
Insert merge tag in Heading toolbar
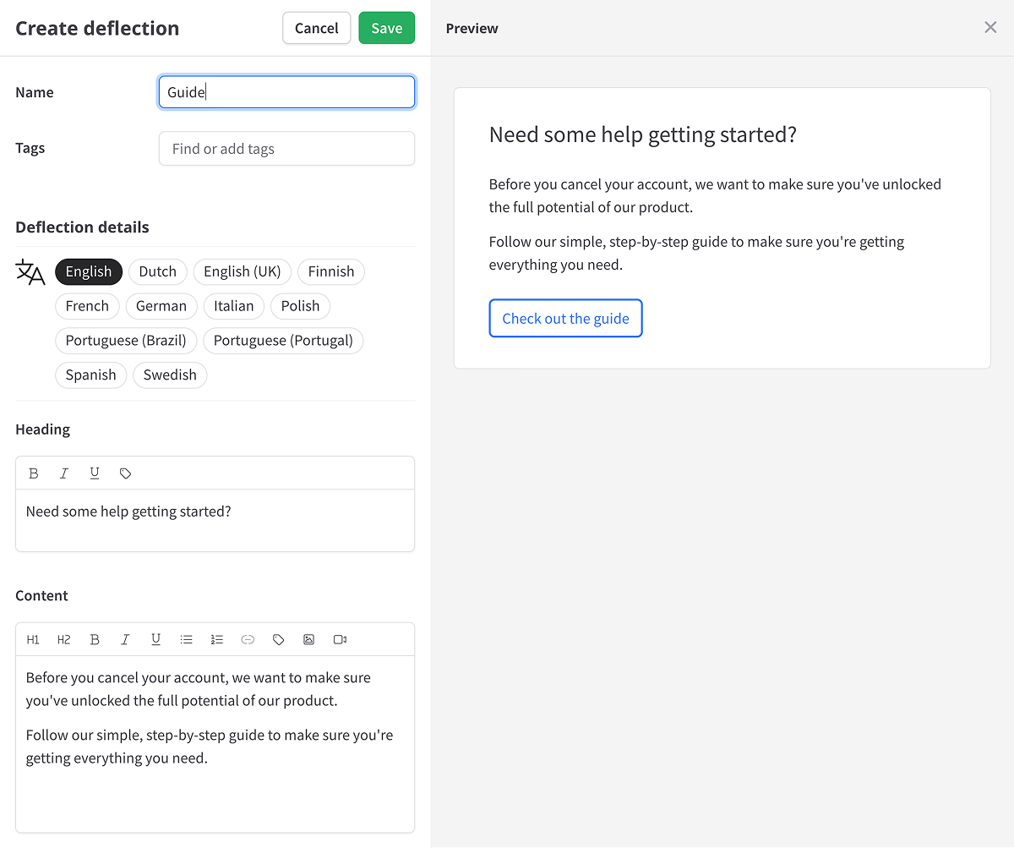tap(125, 473)
